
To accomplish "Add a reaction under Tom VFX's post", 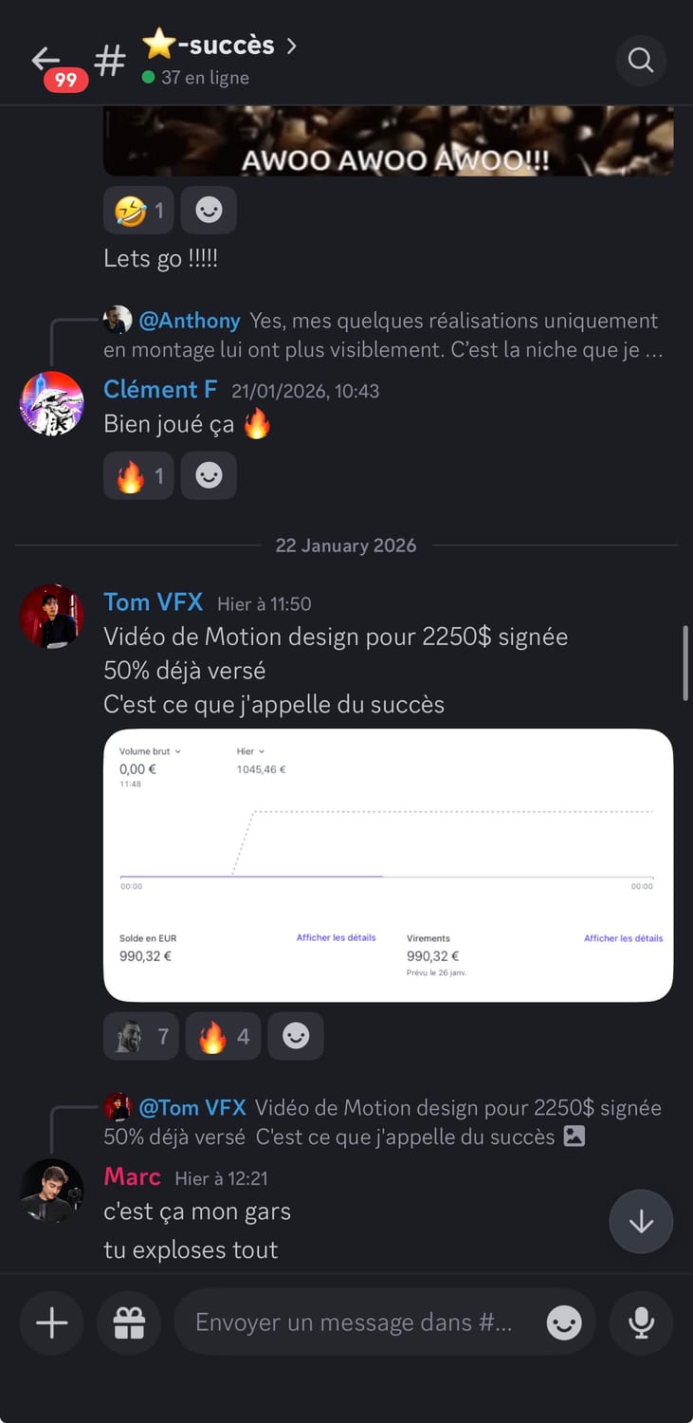I will coord(296,1036).
